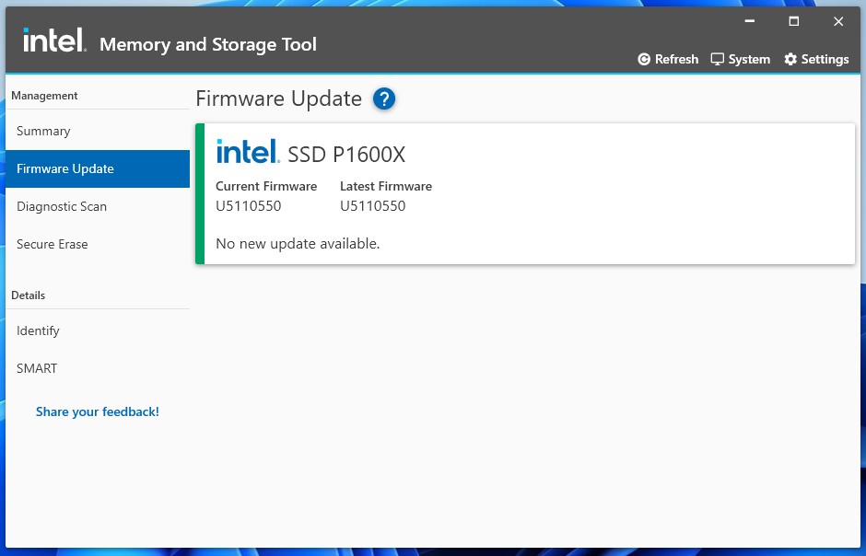Select Firmware Update in sidebar

coord(98,168)
